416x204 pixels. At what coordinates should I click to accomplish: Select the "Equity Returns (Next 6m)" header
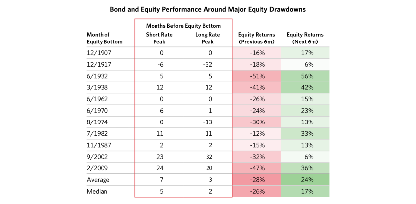(x=305, y=38)
